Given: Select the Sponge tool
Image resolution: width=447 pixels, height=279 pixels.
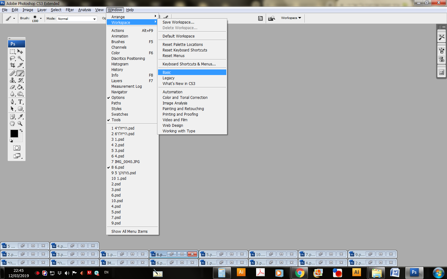Looking at the screenshot, I should tap(20, 94).
